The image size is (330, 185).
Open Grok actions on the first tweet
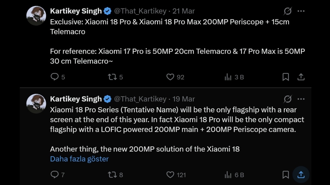[x=287, y=11]
